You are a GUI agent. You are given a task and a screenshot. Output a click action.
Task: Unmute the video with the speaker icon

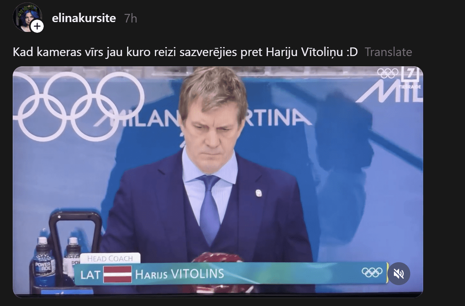point(399,274)
